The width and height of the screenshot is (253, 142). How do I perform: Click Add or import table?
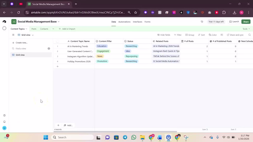(67, 29)
